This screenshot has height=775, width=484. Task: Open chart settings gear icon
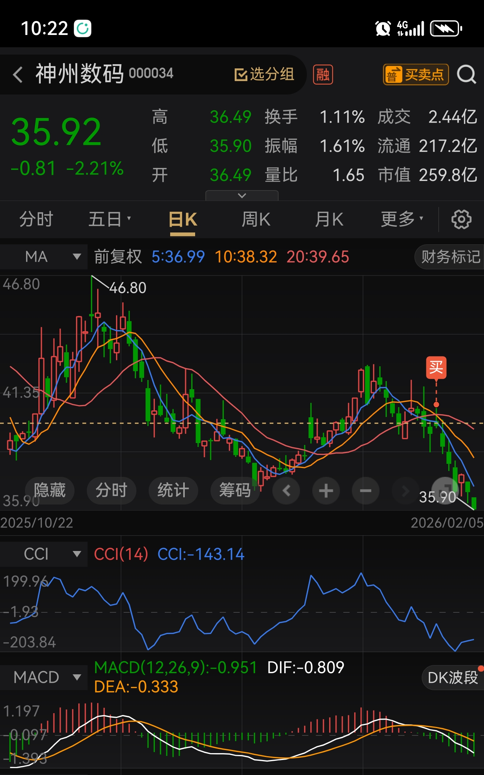pyautogui.click(x=461, y=219)
